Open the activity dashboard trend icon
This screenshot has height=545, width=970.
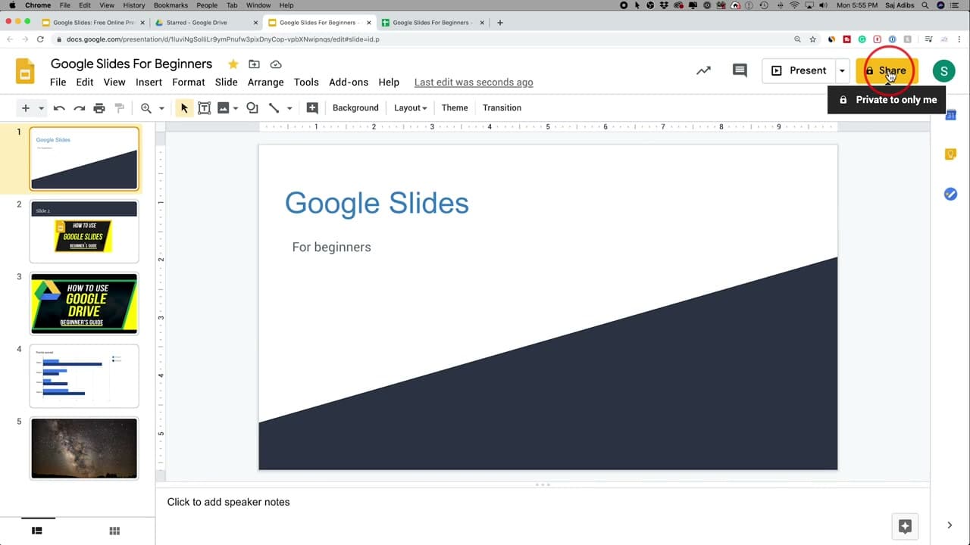point(704,70)
